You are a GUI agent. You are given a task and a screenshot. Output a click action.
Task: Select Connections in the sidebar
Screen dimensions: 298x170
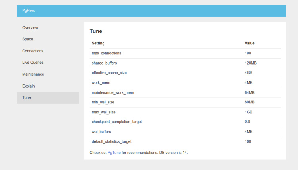[x=33, y=51]
